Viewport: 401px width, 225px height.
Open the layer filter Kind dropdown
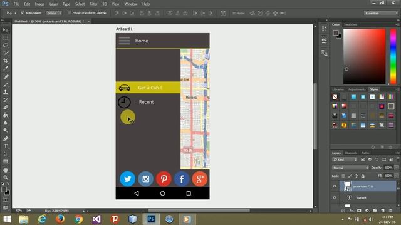345,159
